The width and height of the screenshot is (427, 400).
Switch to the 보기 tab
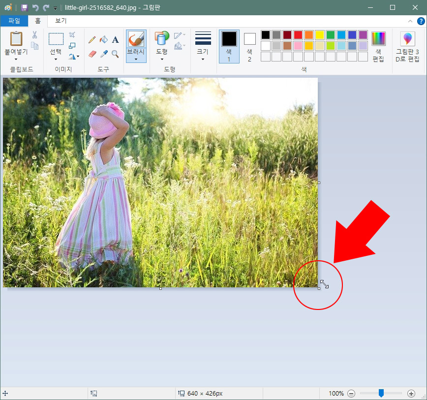[x=61, y=21]
